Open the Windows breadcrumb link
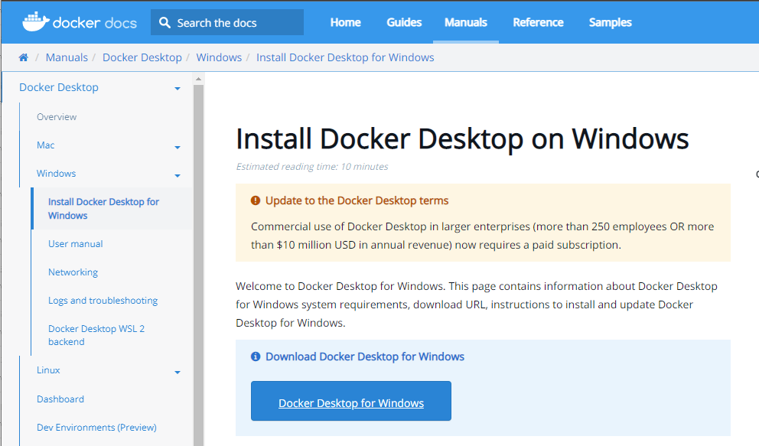This screenshot has height=446, width=759. 219,57
